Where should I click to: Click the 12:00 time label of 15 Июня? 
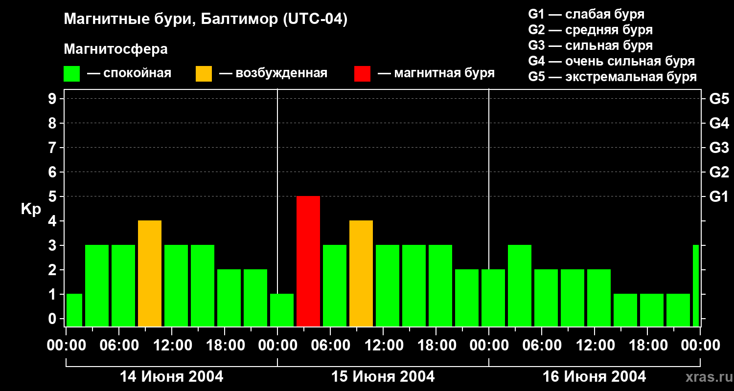click(383, 346)
